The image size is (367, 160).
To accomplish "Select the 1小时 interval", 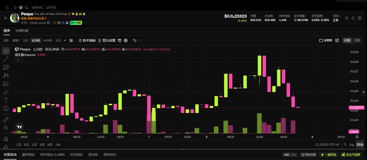I will point(36,40).
